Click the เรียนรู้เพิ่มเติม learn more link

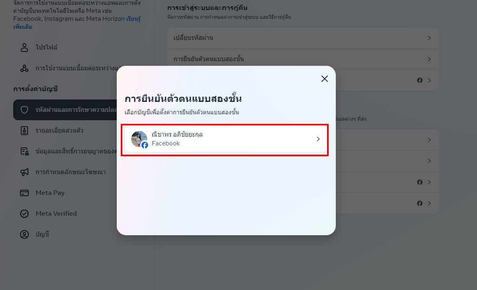(x=77, y=22)
